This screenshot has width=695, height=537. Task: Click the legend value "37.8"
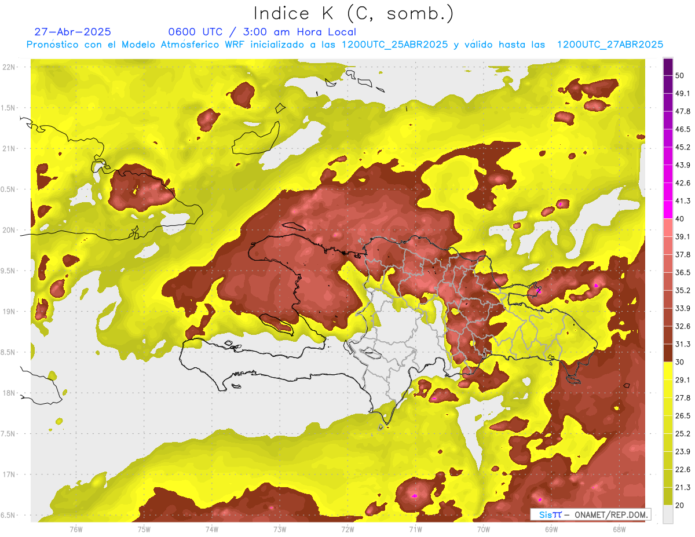point(683,255)
